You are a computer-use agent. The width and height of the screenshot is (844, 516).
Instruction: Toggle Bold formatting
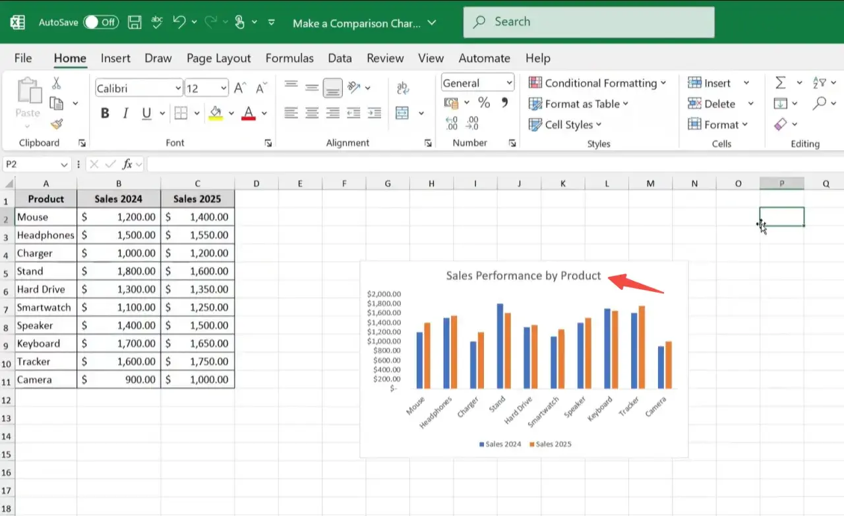point(105,113)
